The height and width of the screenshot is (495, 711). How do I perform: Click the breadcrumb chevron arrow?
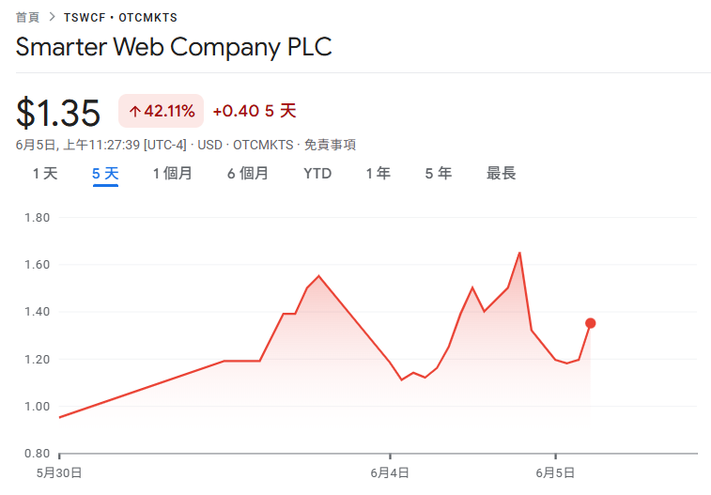pyautogui.click(x=53, y=18)
